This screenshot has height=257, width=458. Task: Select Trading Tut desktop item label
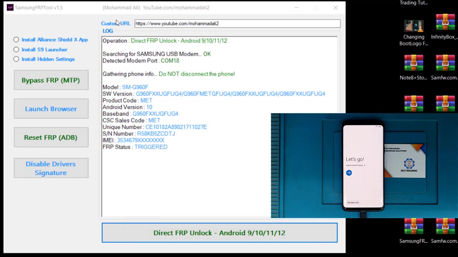414,3
